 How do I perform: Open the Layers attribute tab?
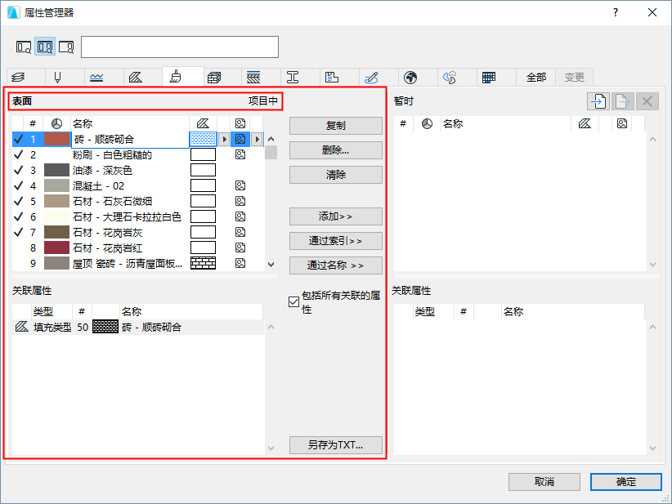pyautogui.click(x=19, y=78)
